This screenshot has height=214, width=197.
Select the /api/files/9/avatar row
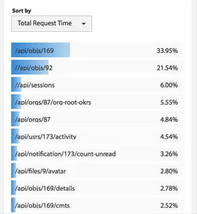pyautogui.click(x=98, y=170)
